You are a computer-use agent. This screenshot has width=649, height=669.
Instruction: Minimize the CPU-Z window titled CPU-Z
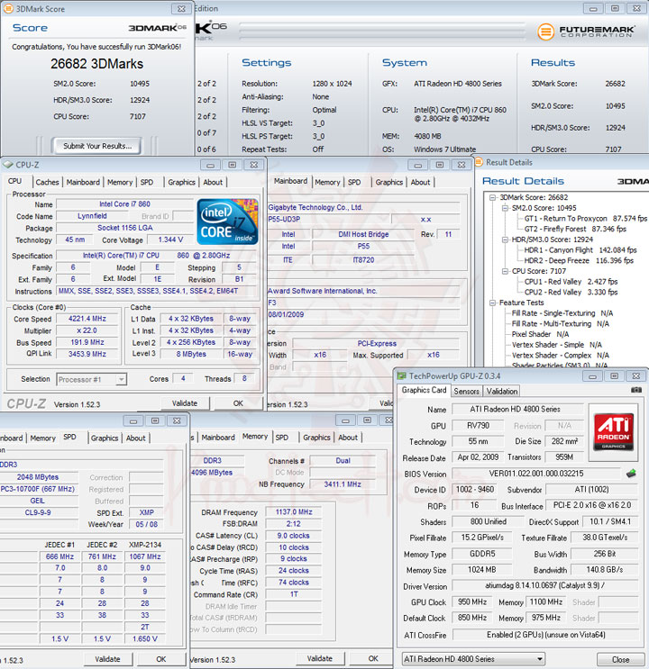coord(211,165)
